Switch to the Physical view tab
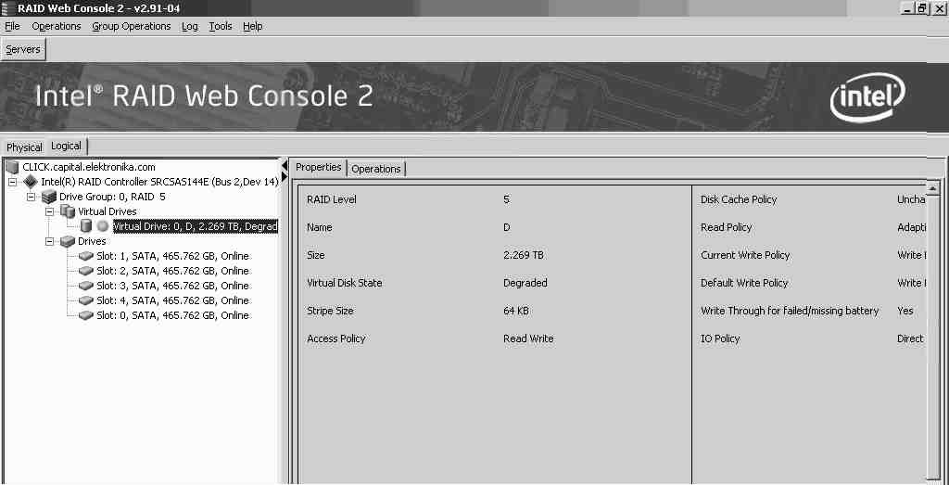 coord(24,147)
